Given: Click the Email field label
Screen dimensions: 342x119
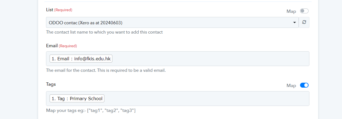Looking at the screenshot, I should [x=52, y=46].
